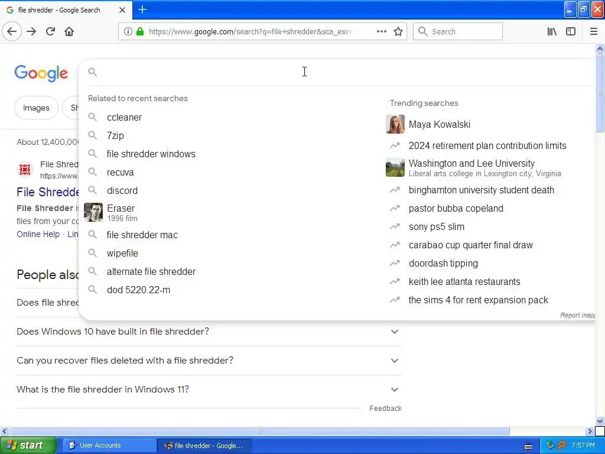Click the Firefox Search box

458,31
